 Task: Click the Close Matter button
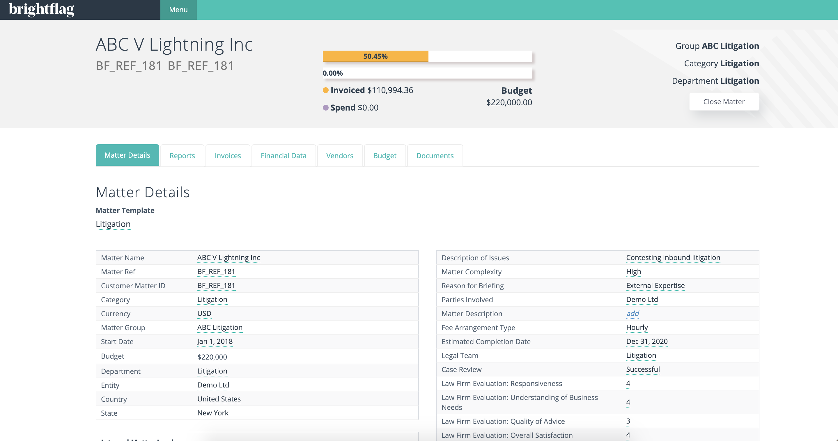tap(724, 102)
